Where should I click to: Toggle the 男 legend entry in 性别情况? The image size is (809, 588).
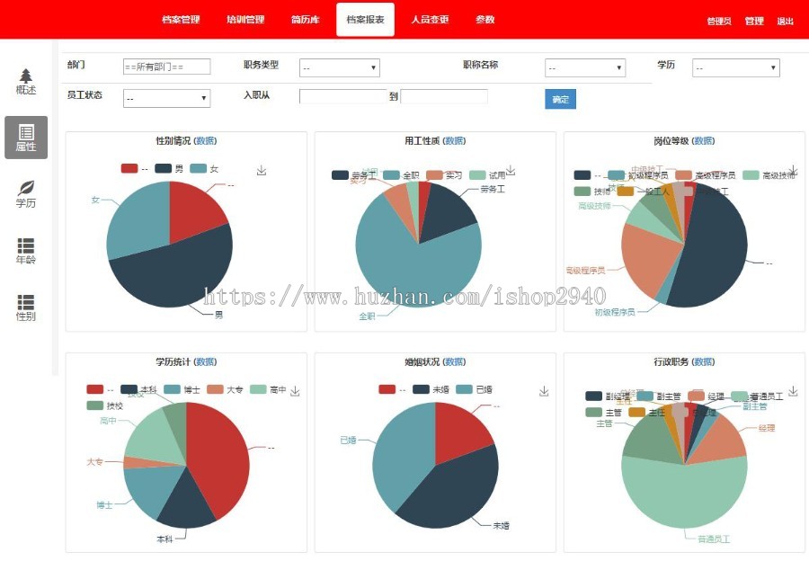point(169,168)
